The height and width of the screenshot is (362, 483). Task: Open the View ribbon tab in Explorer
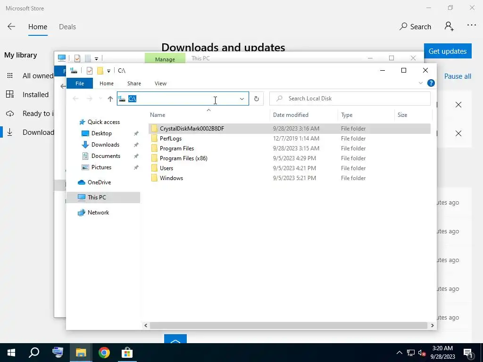[x=160, y=83]
